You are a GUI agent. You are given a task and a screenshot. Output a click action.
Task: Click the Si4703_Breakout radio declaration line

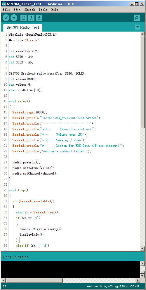tap(48, 73)
